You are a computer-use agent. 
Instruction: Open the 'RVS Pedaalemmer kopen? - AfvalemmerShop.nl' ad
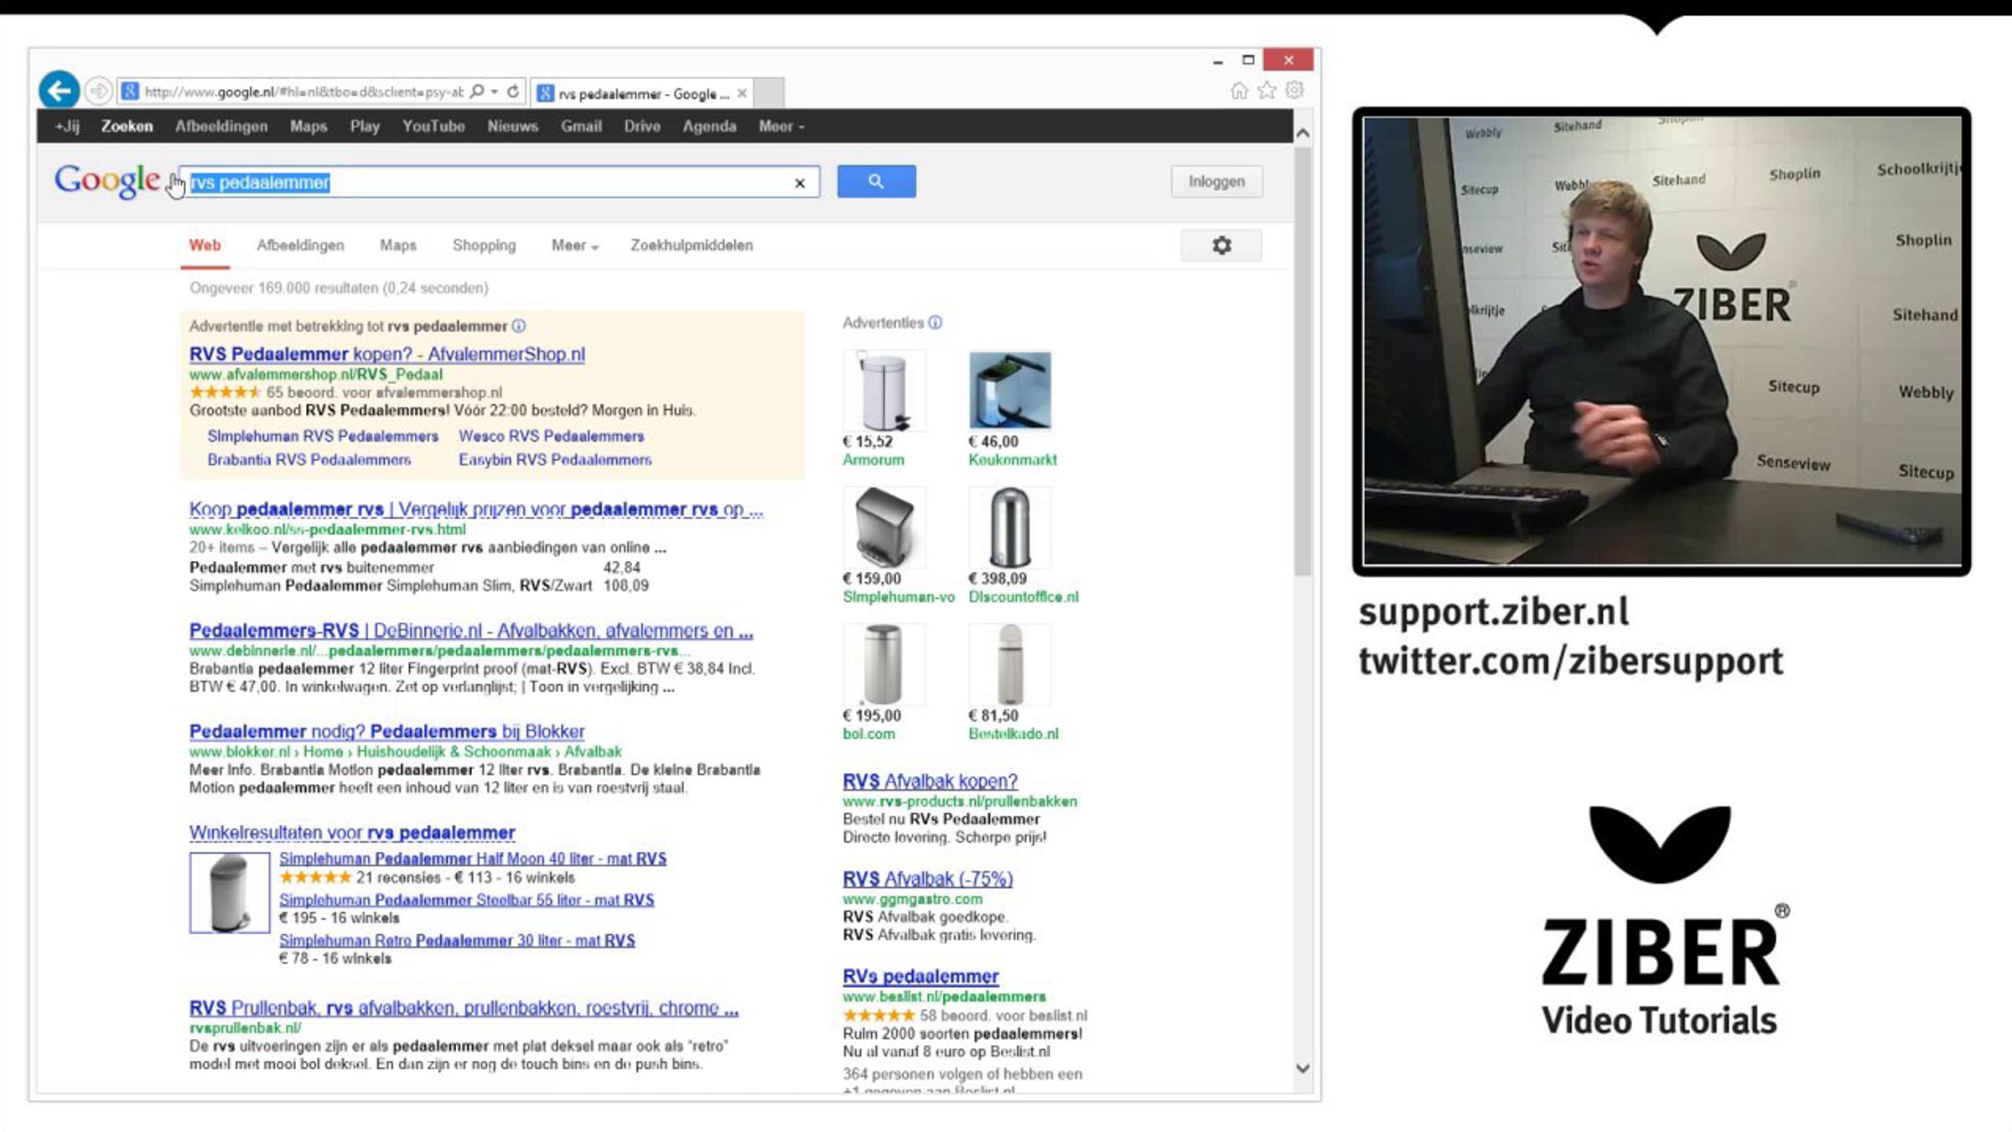387,355
